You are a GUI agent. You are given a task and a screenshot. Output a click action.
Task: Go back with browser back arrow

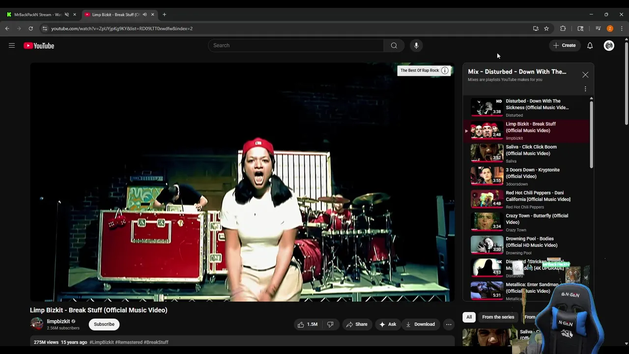(7, 29)
